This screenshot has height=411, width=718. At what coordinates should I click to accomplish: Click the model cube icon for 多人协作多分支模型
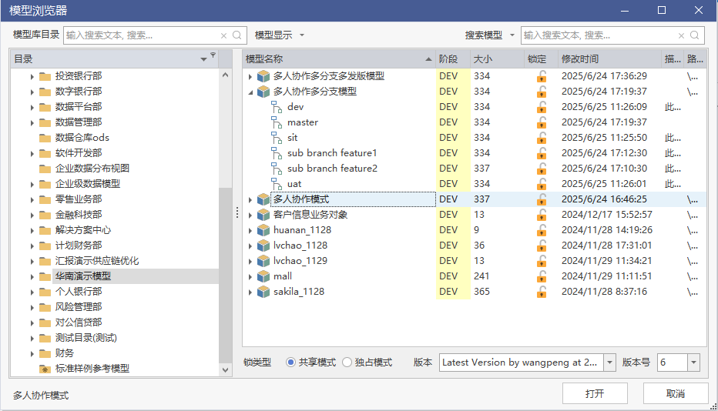(263, 92)
